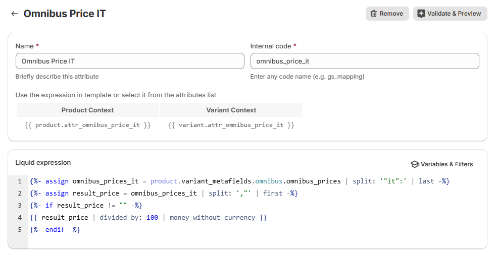The height and width of the screenshot is (257, 495).
Task: Place cursor in line assigning result_price
Action: (x=164, y=194)
